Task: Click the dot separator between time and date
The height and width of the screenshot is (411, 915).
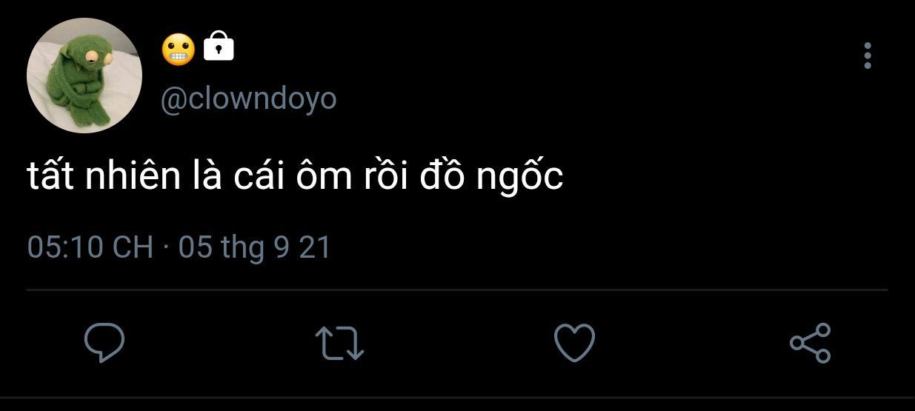Action: click(165, 248)
